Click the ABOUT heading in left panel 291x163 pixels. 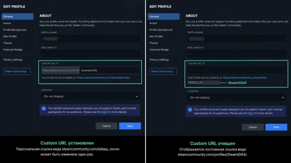(x=45, y=16)
